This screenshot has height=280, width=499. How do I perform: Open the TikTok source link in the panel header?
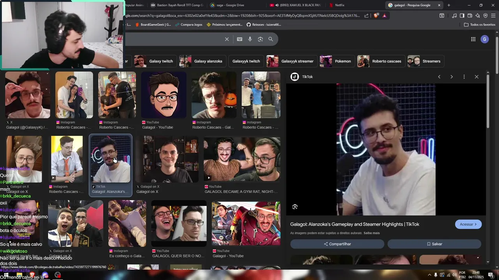point(302,77)
